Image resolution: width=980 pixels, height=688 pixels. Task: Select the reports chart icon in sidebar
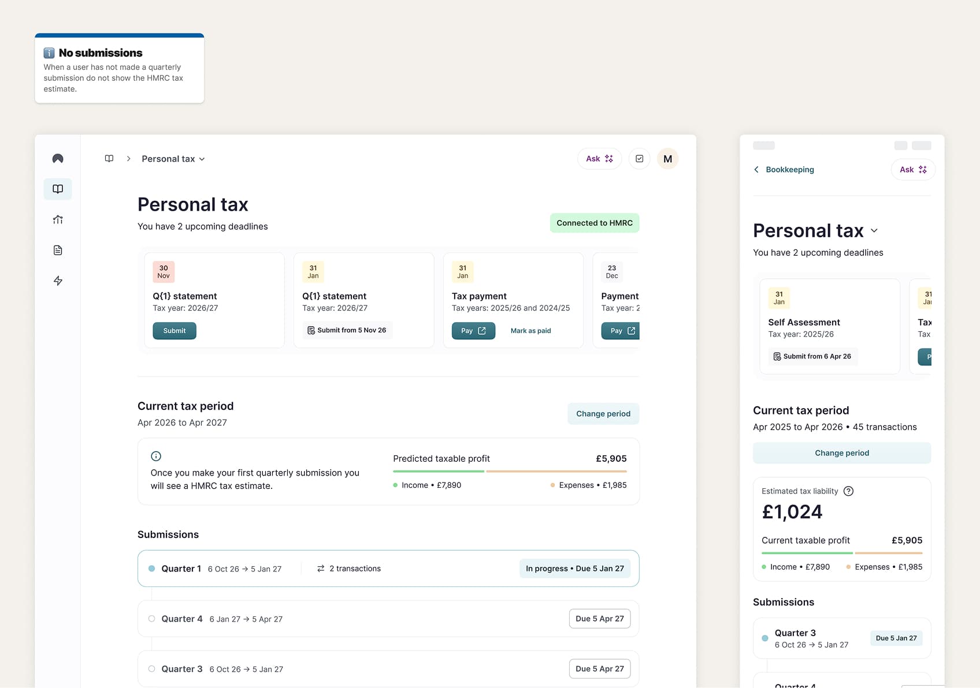click(57, 219)
